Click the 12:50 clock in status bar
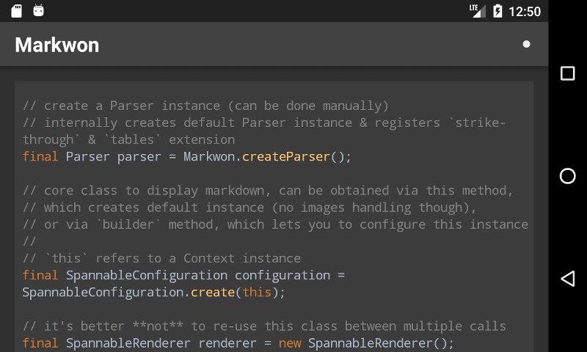This screenshot has height=352, width=587. [525, 12]
